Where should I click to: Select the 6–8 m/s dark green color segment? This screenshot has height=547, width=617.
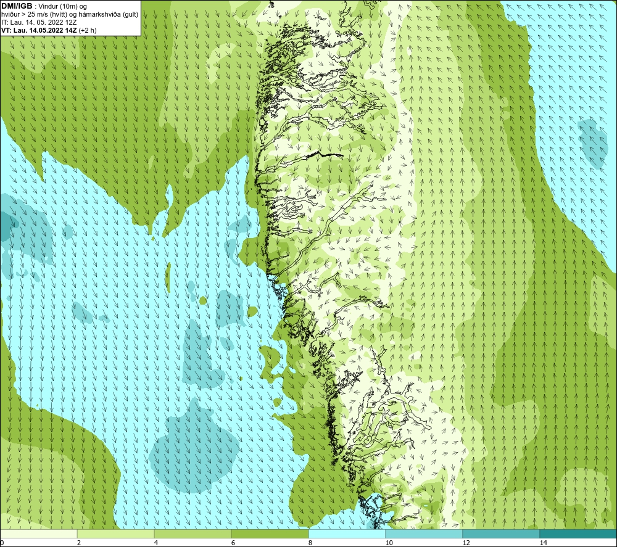[270, 533]
